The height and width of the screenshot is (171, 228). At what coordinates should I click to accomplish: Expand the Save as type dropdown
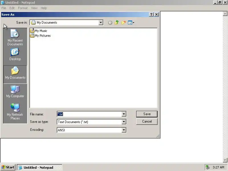[x=124, y=122]
